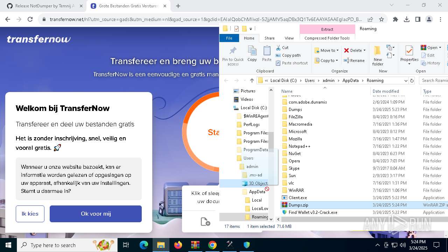Bookmark this page with star icon
The height and width of the screenshot is (252, 448).
[381, 20]
